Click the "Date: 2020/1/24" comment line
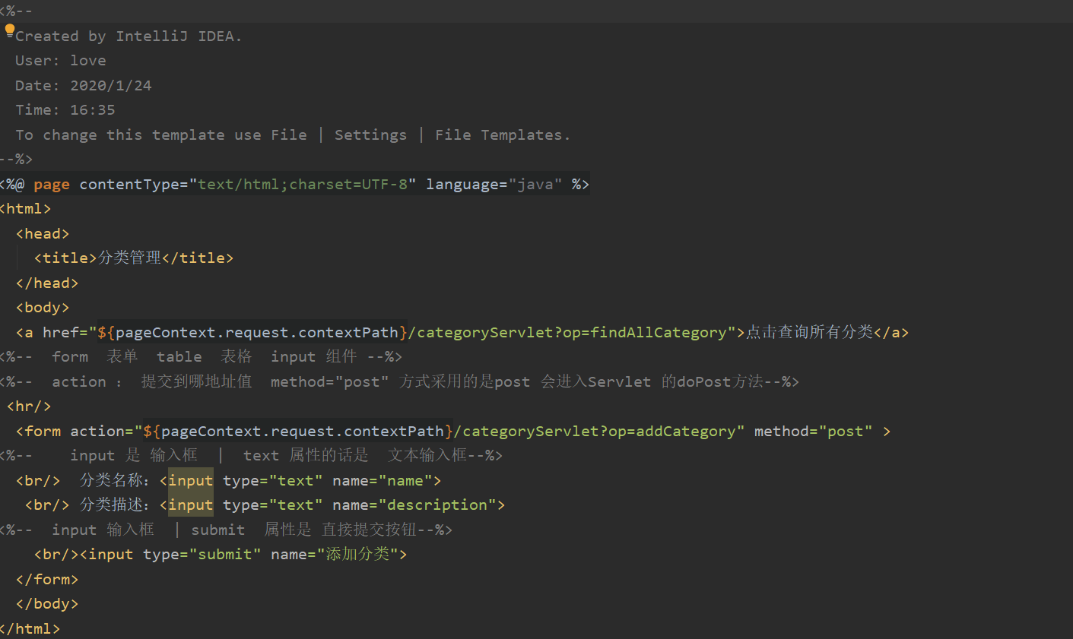Viewport: 1073px width, 639px height. 84,86
